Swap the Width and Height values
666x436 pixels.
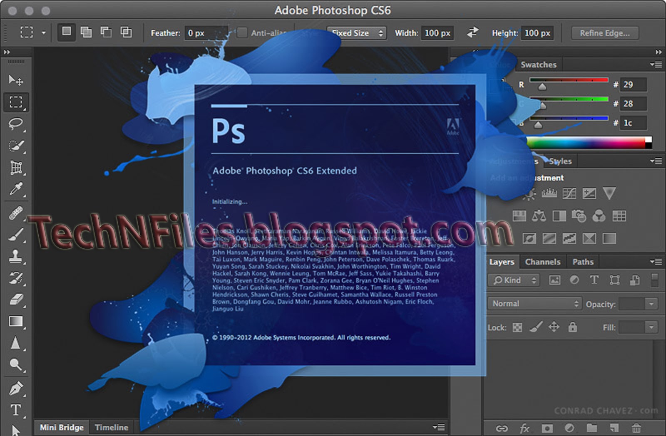472,32
